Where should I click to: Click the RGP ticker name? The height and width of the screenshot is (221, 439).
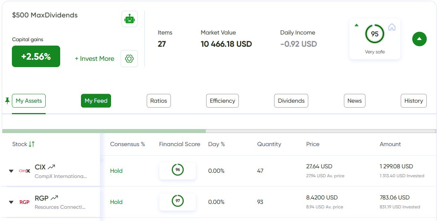(42, 198)
